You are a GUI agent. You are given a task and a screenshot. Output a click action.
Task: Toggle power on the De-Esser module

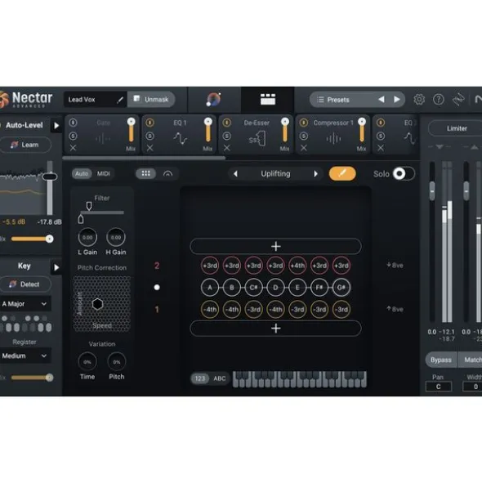(226, 123)
